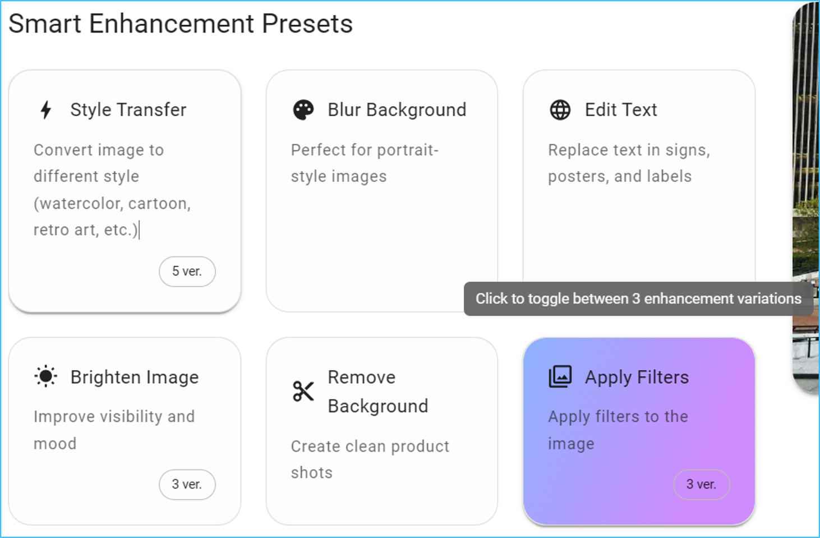Choose the Brighten Image preset title
Image resolution: width=820 pixels, height=538 pixels.
pos(135,377)
